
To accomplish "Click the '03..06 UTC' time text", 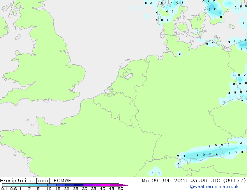I will (x=205, y=181).
